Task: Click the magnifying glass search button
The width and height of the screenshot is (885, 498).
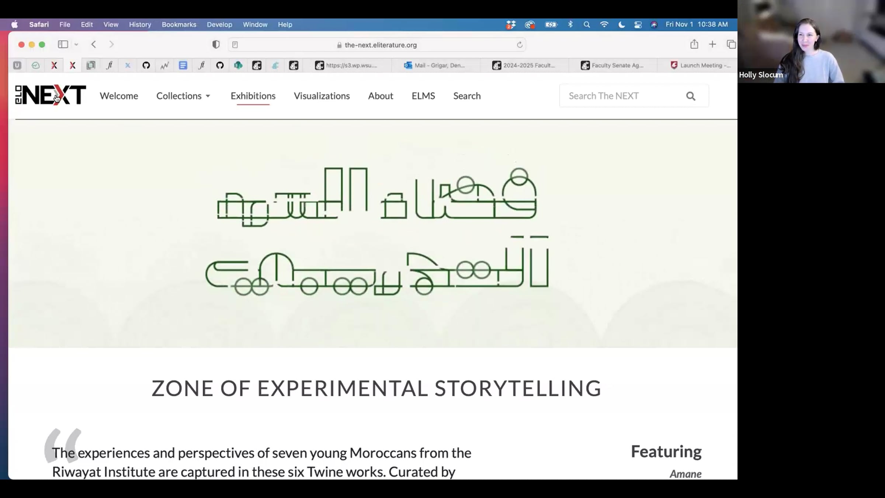Action: (x=691, y=96)
